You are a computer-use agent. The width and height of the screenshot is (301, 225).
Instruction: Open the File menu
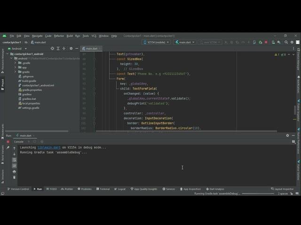[12, 36]
